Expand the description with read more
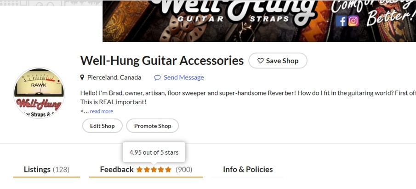 tap(102, 111)
